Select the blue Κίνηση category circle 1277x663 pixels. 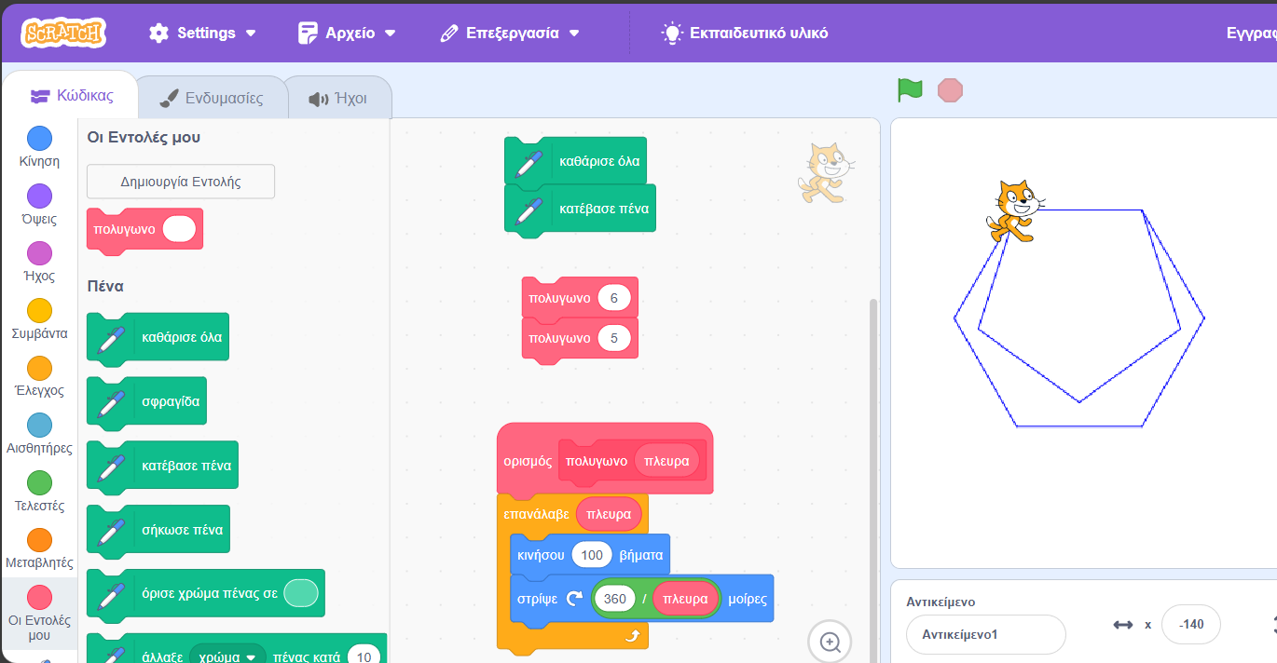click(39, 138)
